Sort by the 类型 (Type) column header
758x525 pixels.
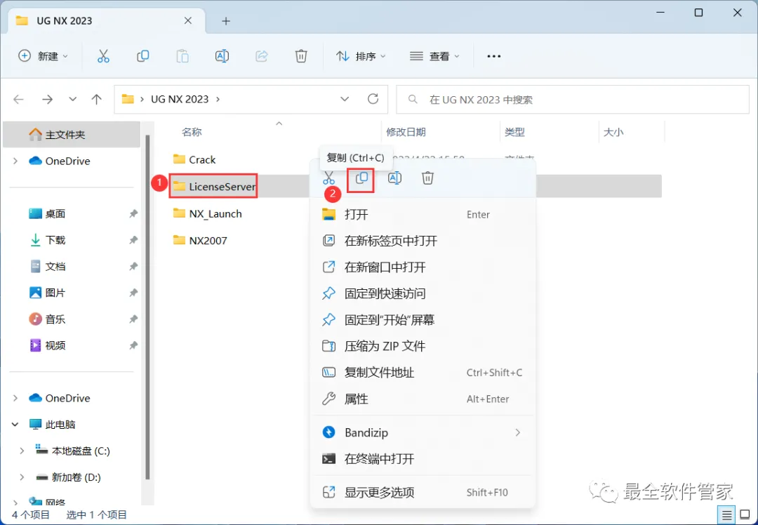tap(514, 132)
